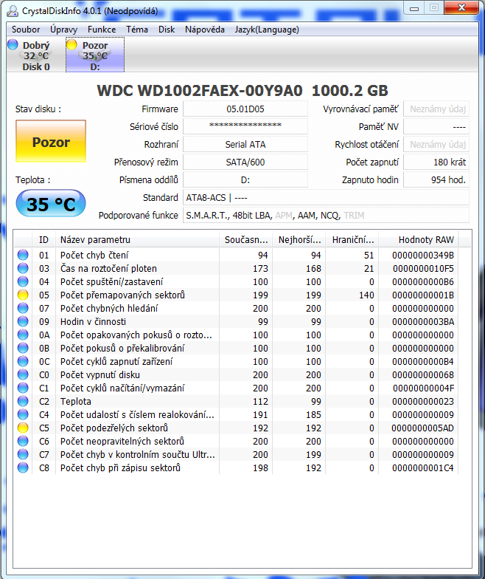Click current value 173 in row 03

click(x=260, y=269)
